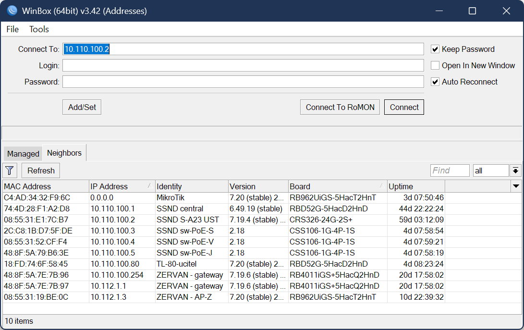Click the Connect To RoMON button
Screen dimensions: 524x330
click(340, 107)
